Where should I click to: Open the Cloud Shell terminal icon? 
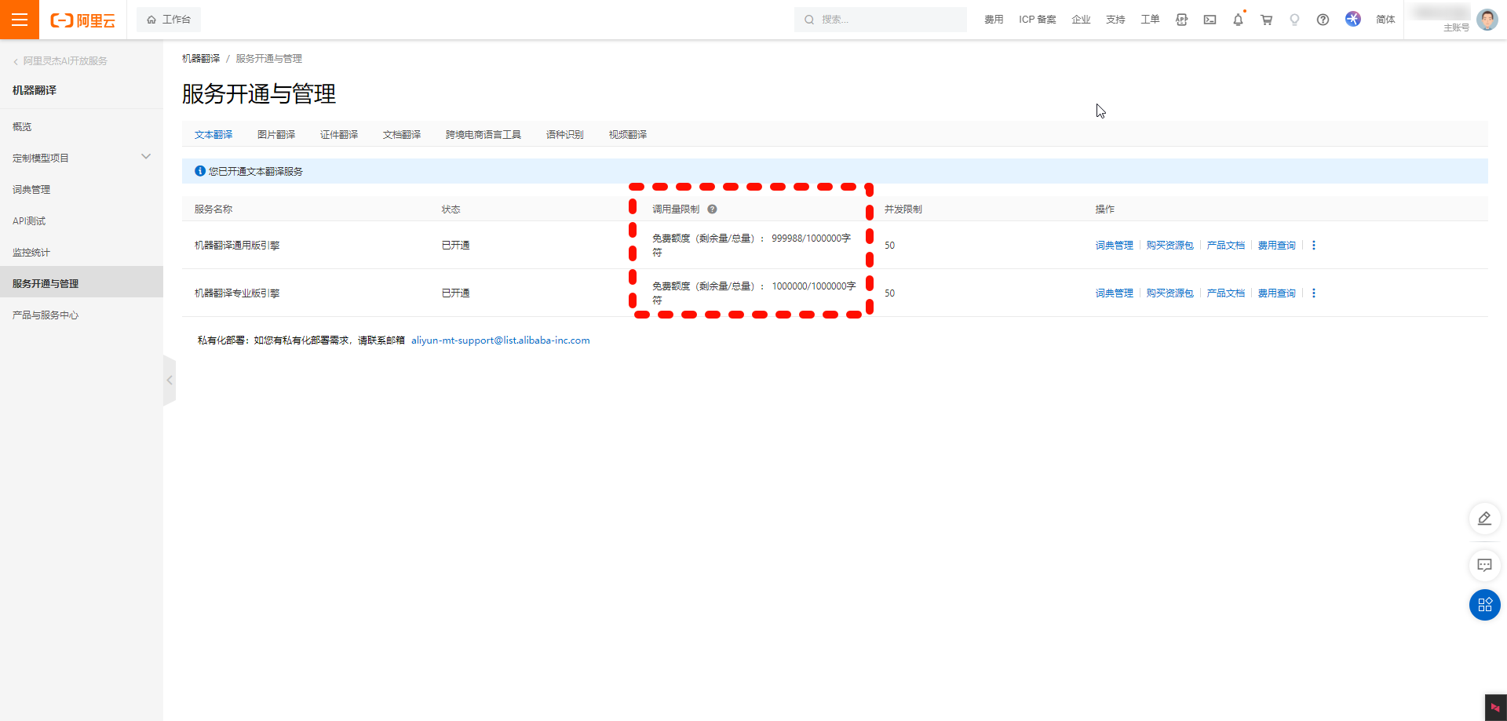point(1210,20)
